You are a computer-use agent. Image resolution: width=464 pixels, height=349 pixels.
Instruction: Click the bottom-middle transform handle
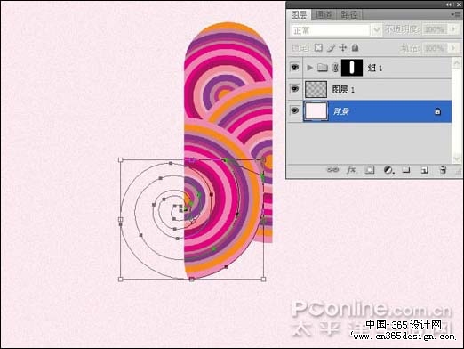point(192,279)
